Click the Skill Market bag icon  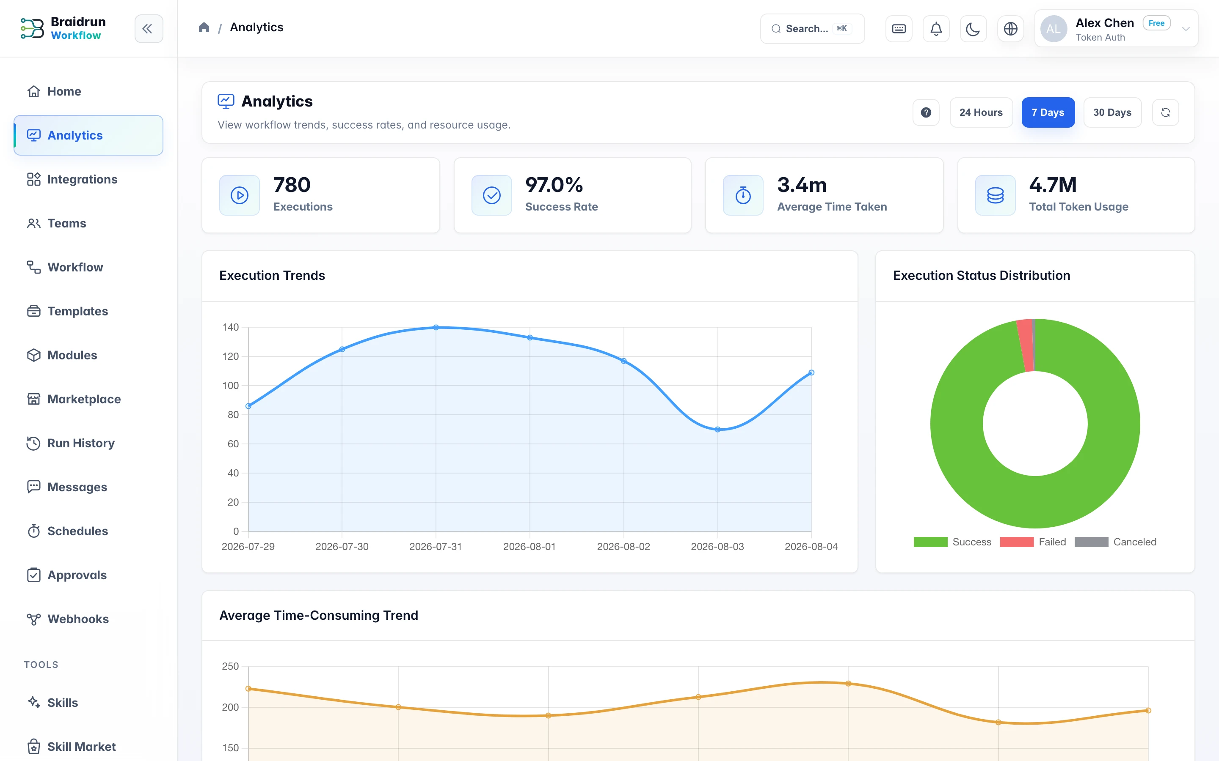(x=34, y=746)
